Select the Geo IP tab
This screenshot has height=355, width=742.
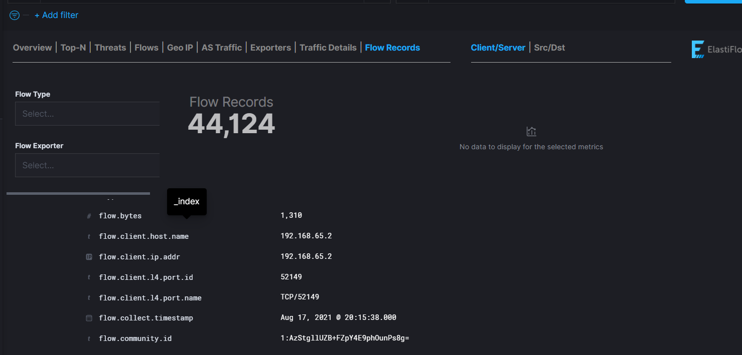[180, 47]
